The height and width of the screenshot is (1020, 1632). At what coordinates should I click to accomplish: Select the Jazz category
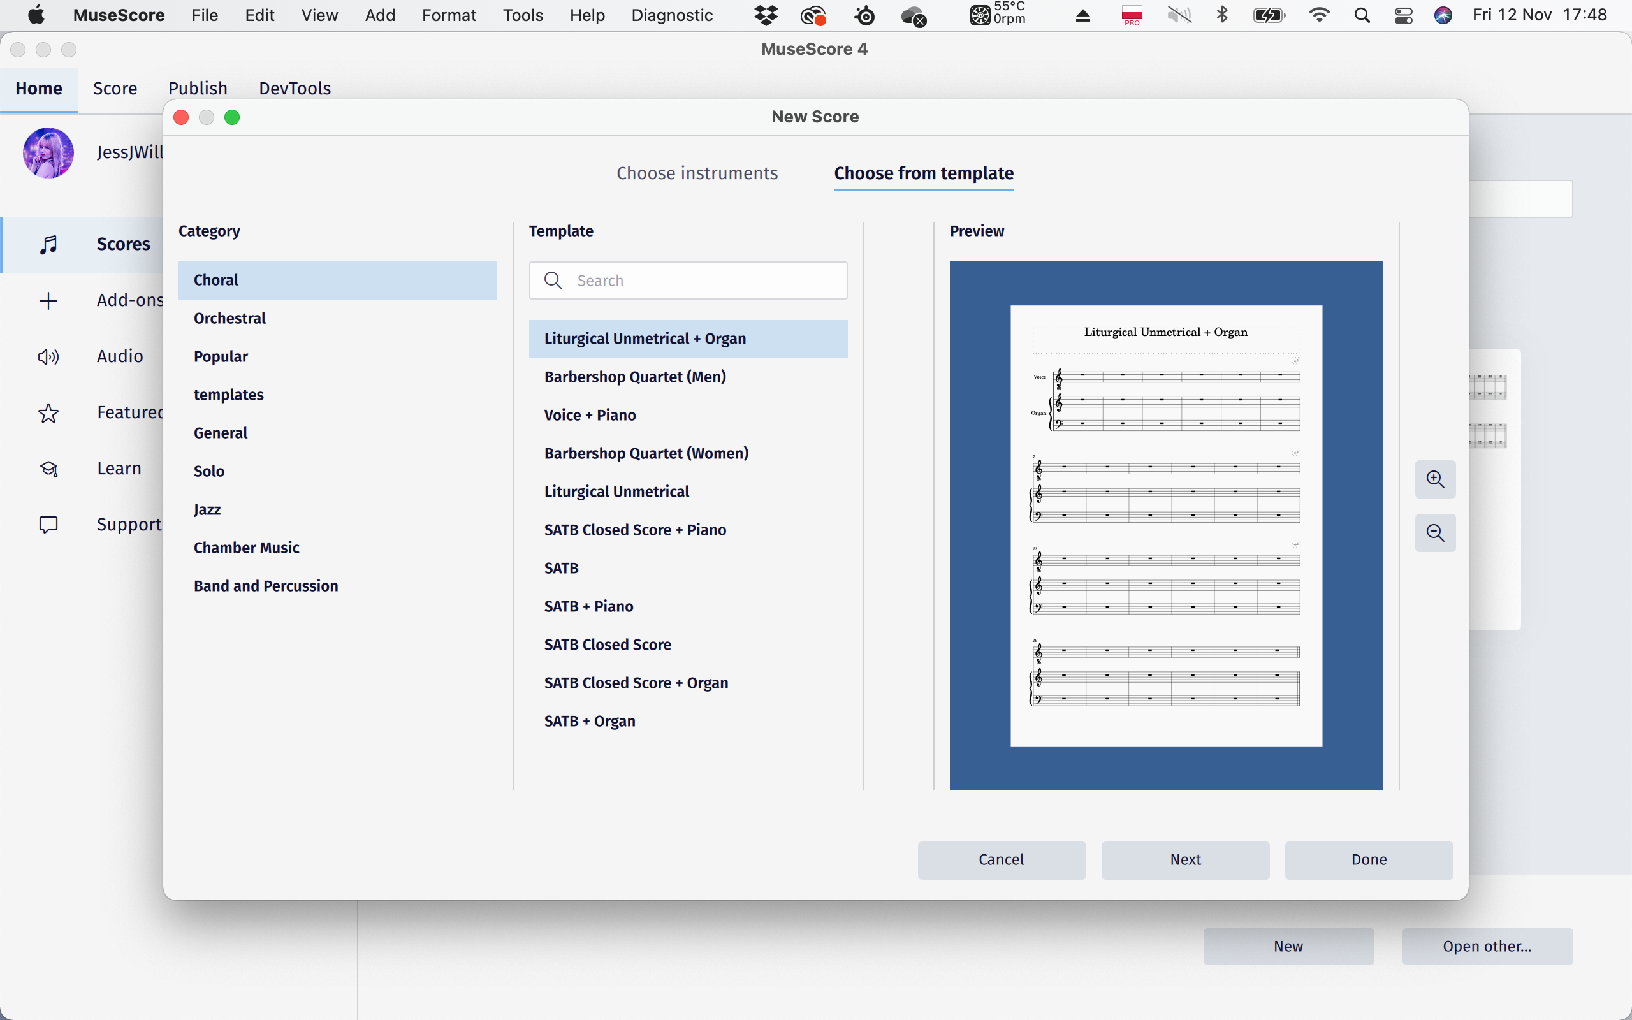[x=207, y=509]
